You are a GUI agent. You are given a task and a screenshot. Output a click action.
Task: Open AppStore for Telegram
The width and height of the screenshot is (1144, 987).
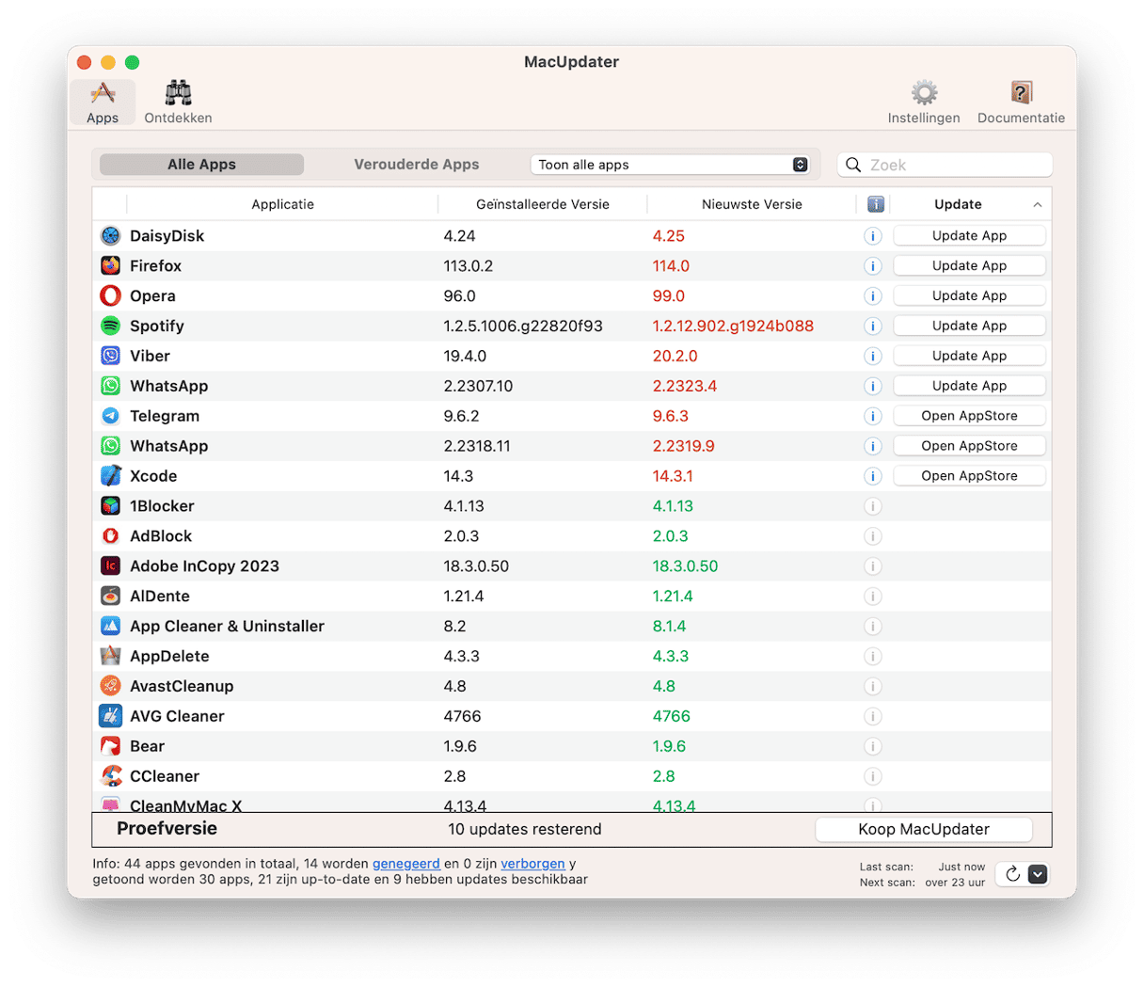tap(969, 416)
